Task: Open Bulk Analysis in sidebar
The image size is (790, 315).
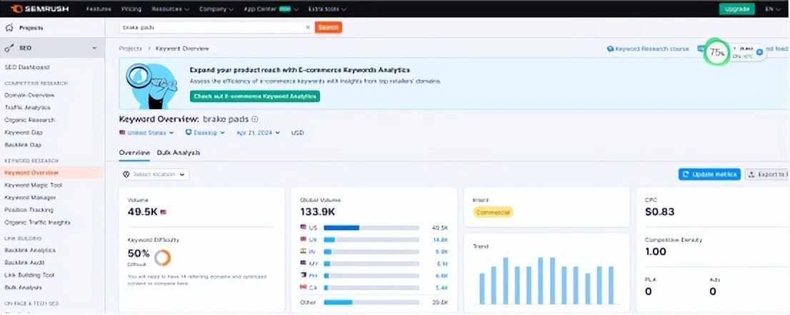Action: click(23, 287)
